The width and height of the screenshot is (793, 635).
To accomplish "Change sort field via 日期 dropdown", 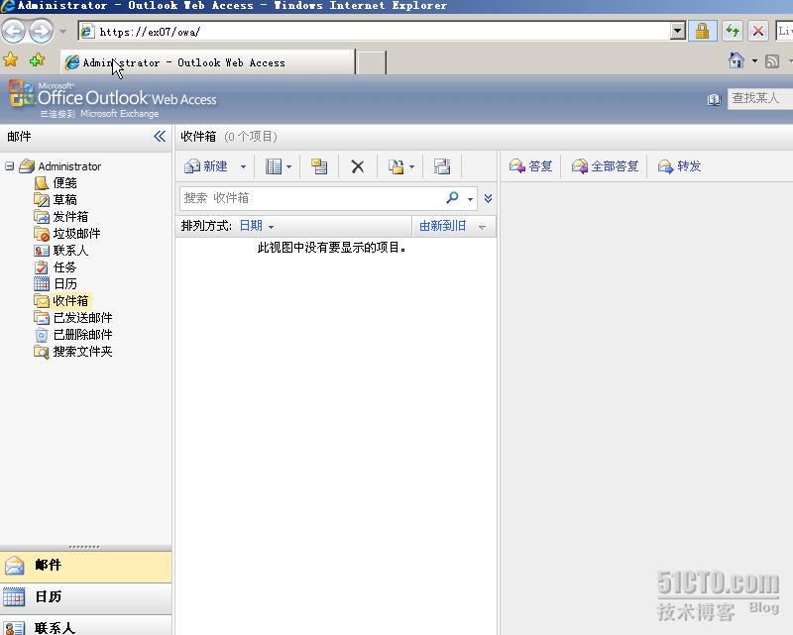I will [257, 226].
